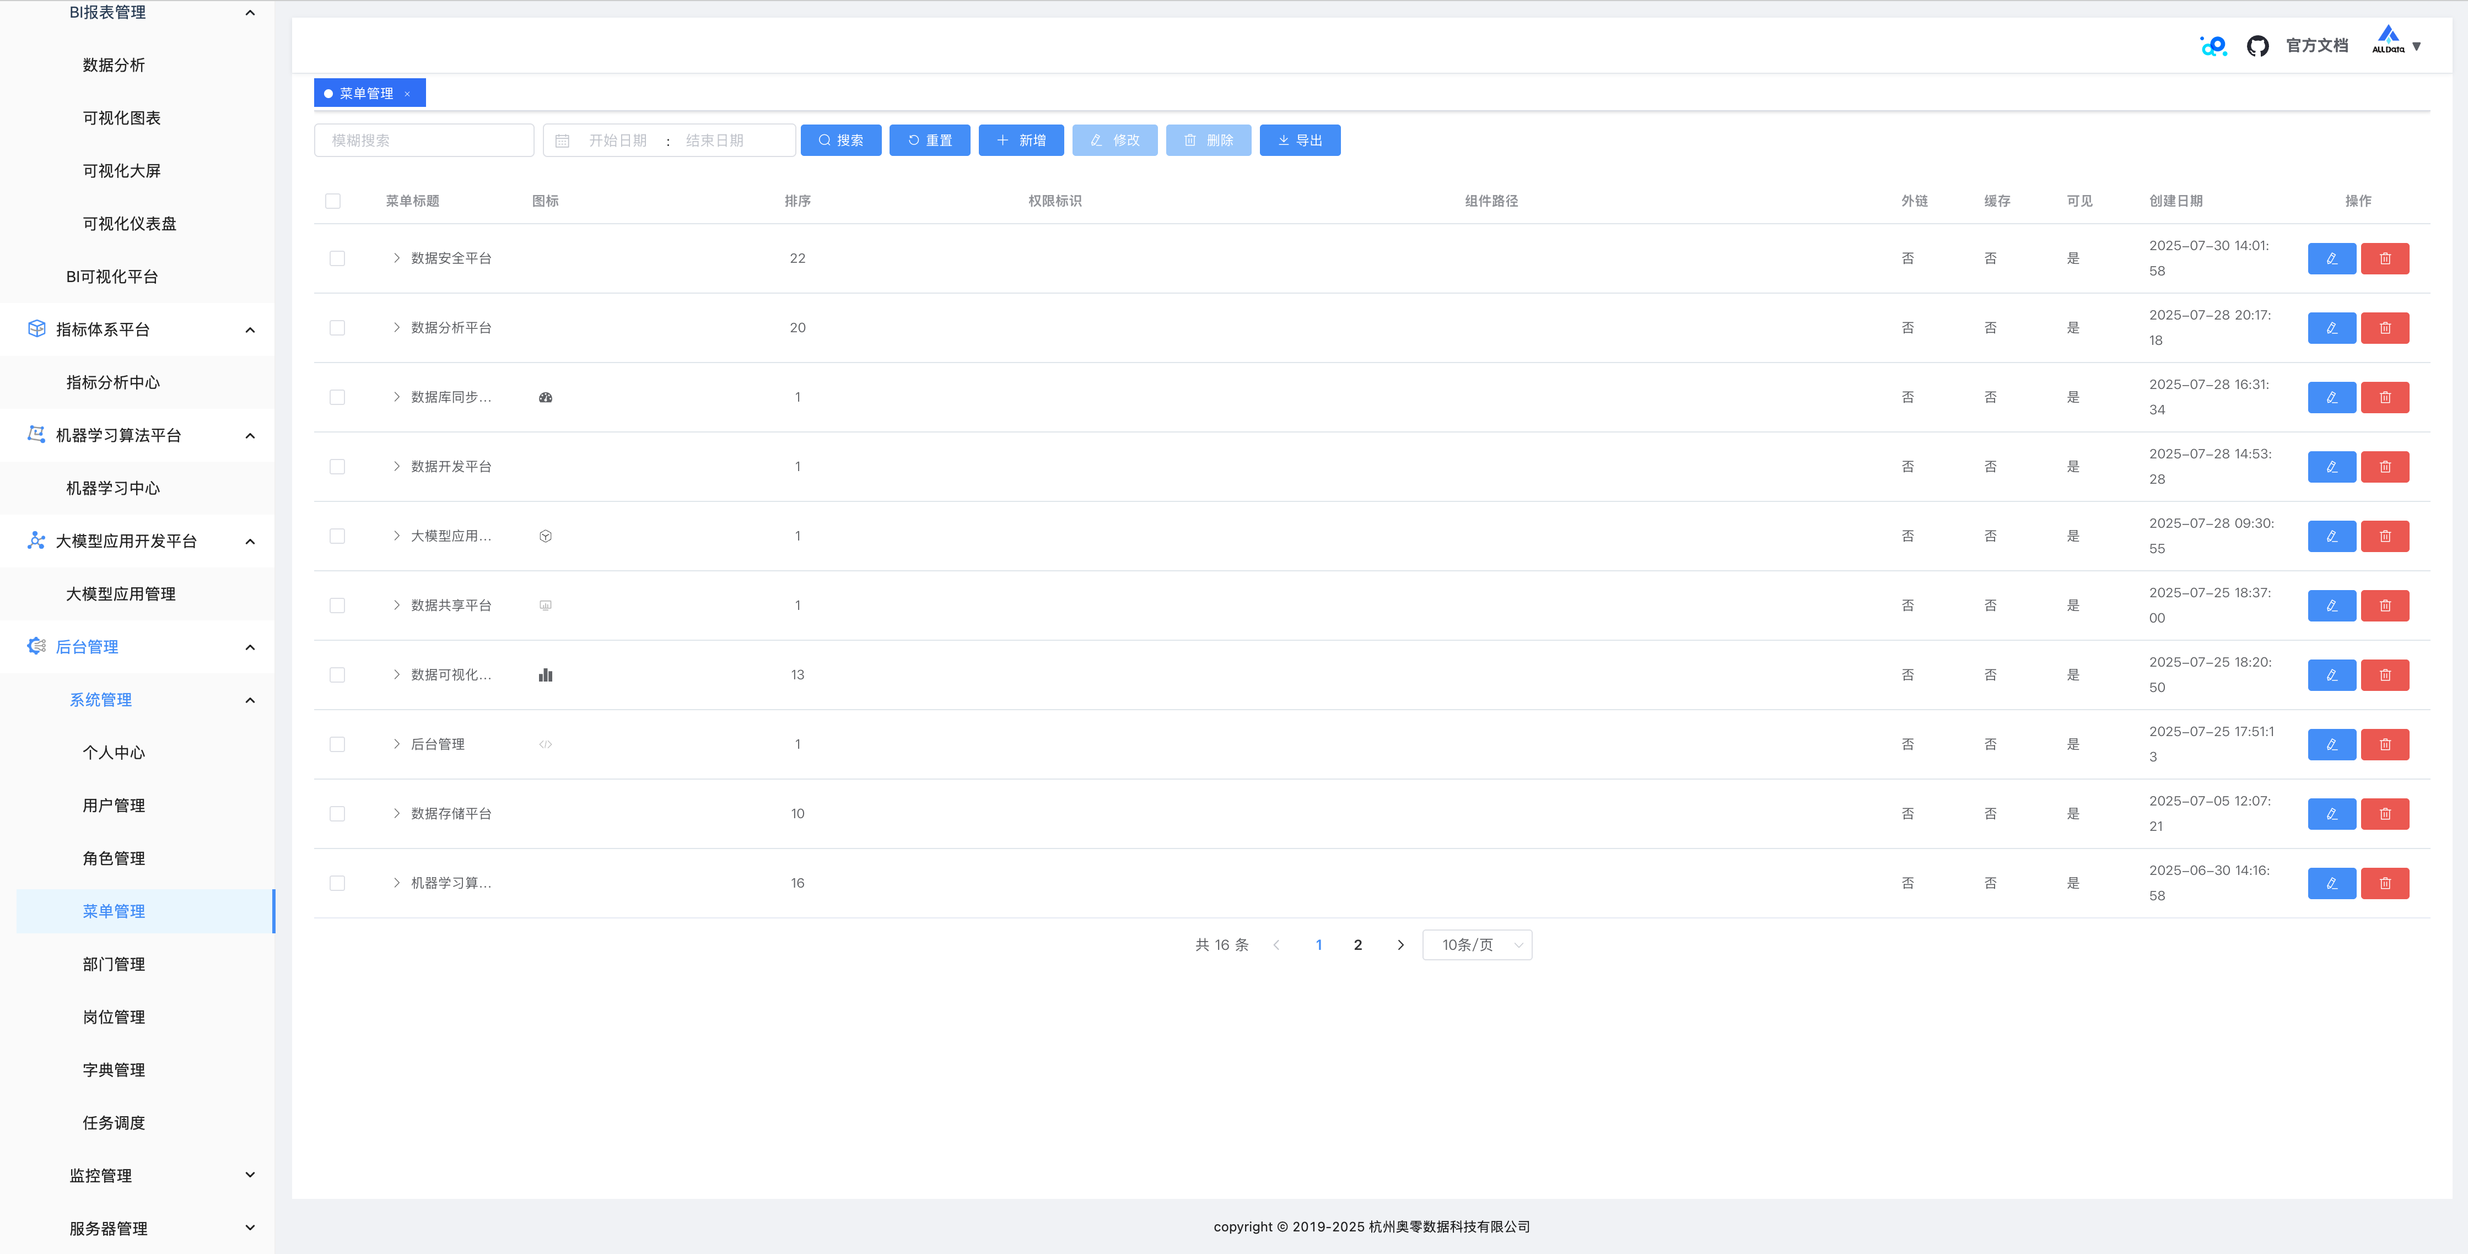Open 角色管理 in the sidebar
The height and width of the screenshot is (1254, 2468).
coord(114,858)
